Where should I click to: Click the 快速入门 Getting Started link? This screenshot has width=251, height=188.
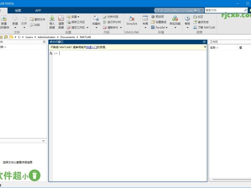(x=92, y=47)
